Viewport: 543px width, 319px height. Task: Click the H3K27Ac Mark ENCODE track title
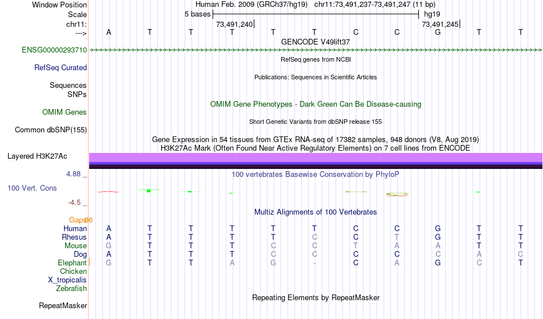(x=316, y=148)
